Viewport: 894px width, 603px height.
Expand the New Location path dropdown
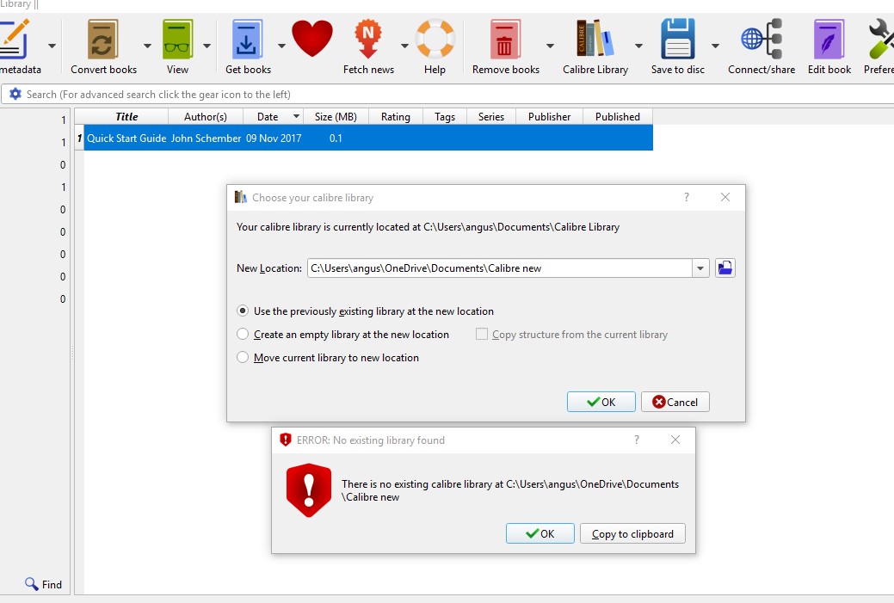pyautogui.click(x=700, y=268)
